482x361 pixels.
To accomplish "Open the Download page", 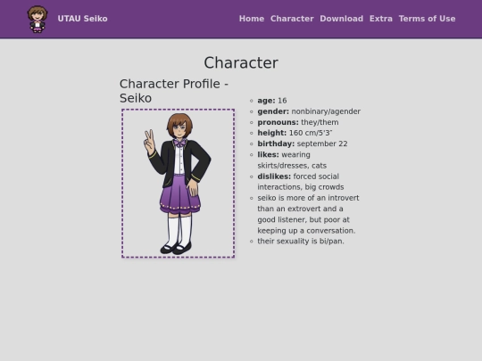I will coord(342,19).
